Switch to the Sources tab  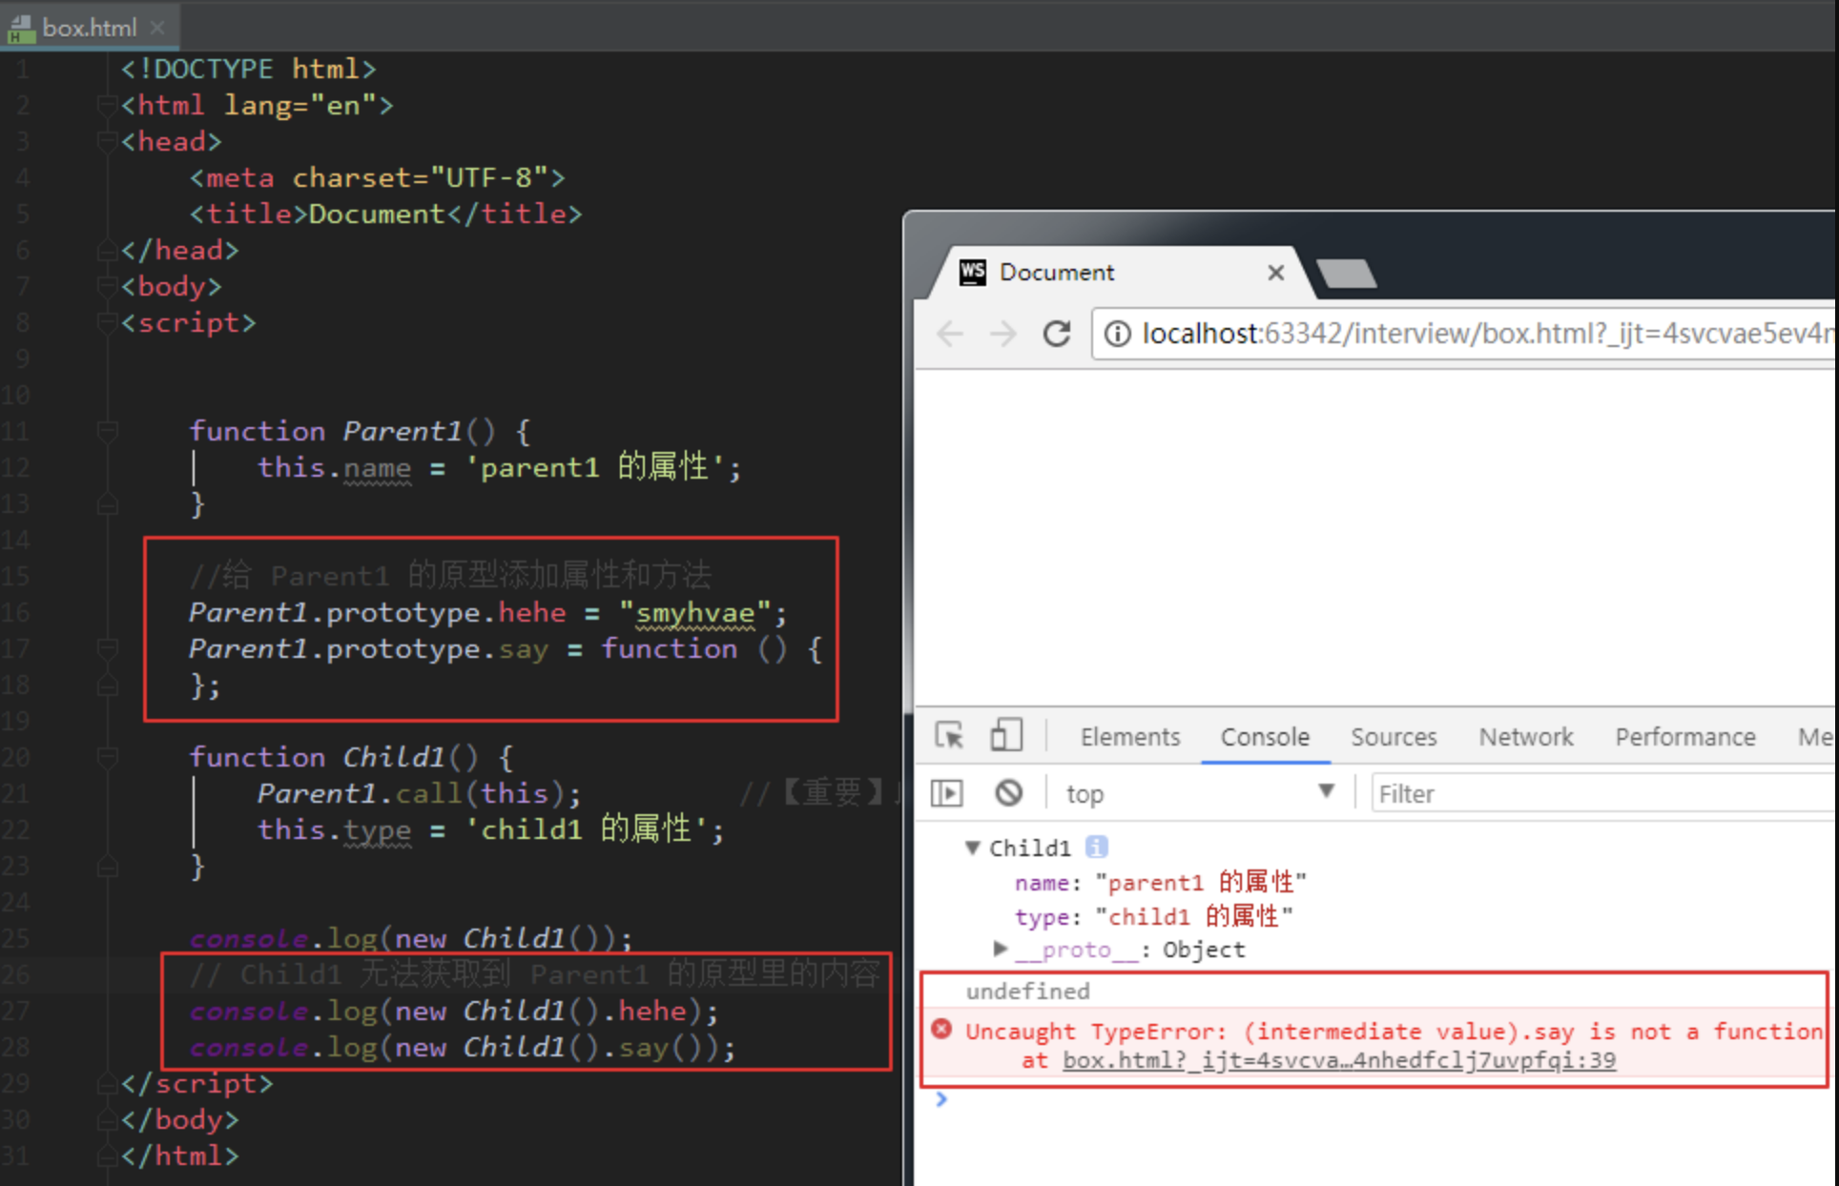point(1393,737)
